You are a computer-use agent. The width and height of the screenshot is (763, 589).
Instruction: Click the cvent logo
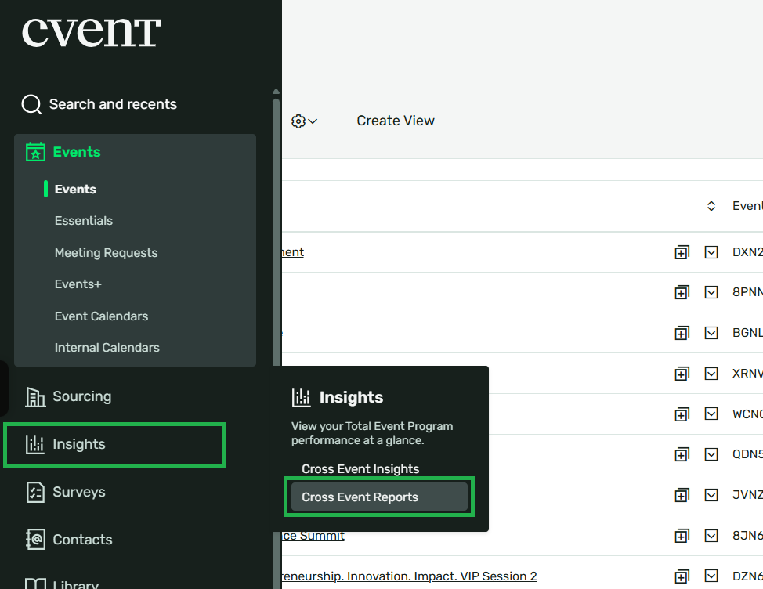pyautogui.click(x=91, y=33)
